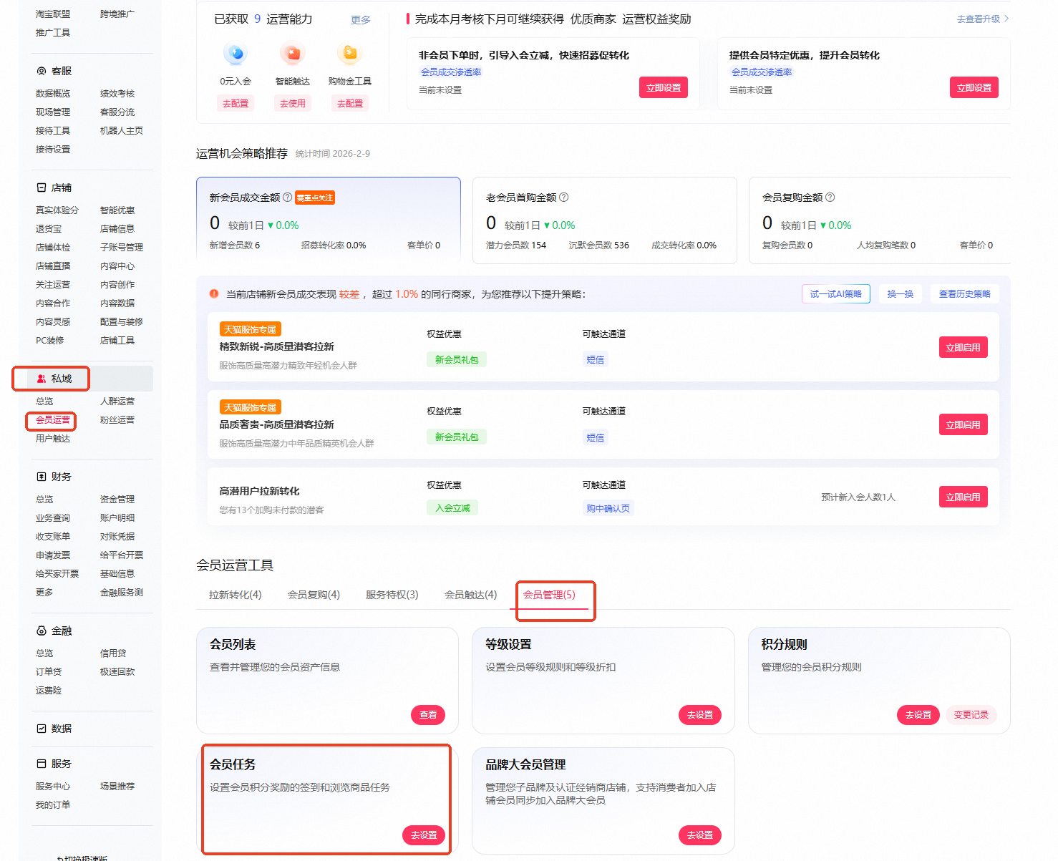Image resolution: width=1058 pixels, height=861 pixels.
Task: Open 会员运营 in the sidebar
Action: (53, 420)
